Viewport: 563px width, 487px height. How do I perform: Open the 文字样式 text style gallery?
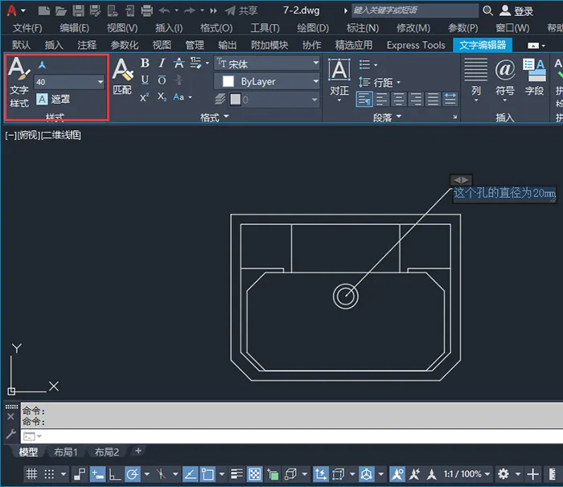click(19, 82)
